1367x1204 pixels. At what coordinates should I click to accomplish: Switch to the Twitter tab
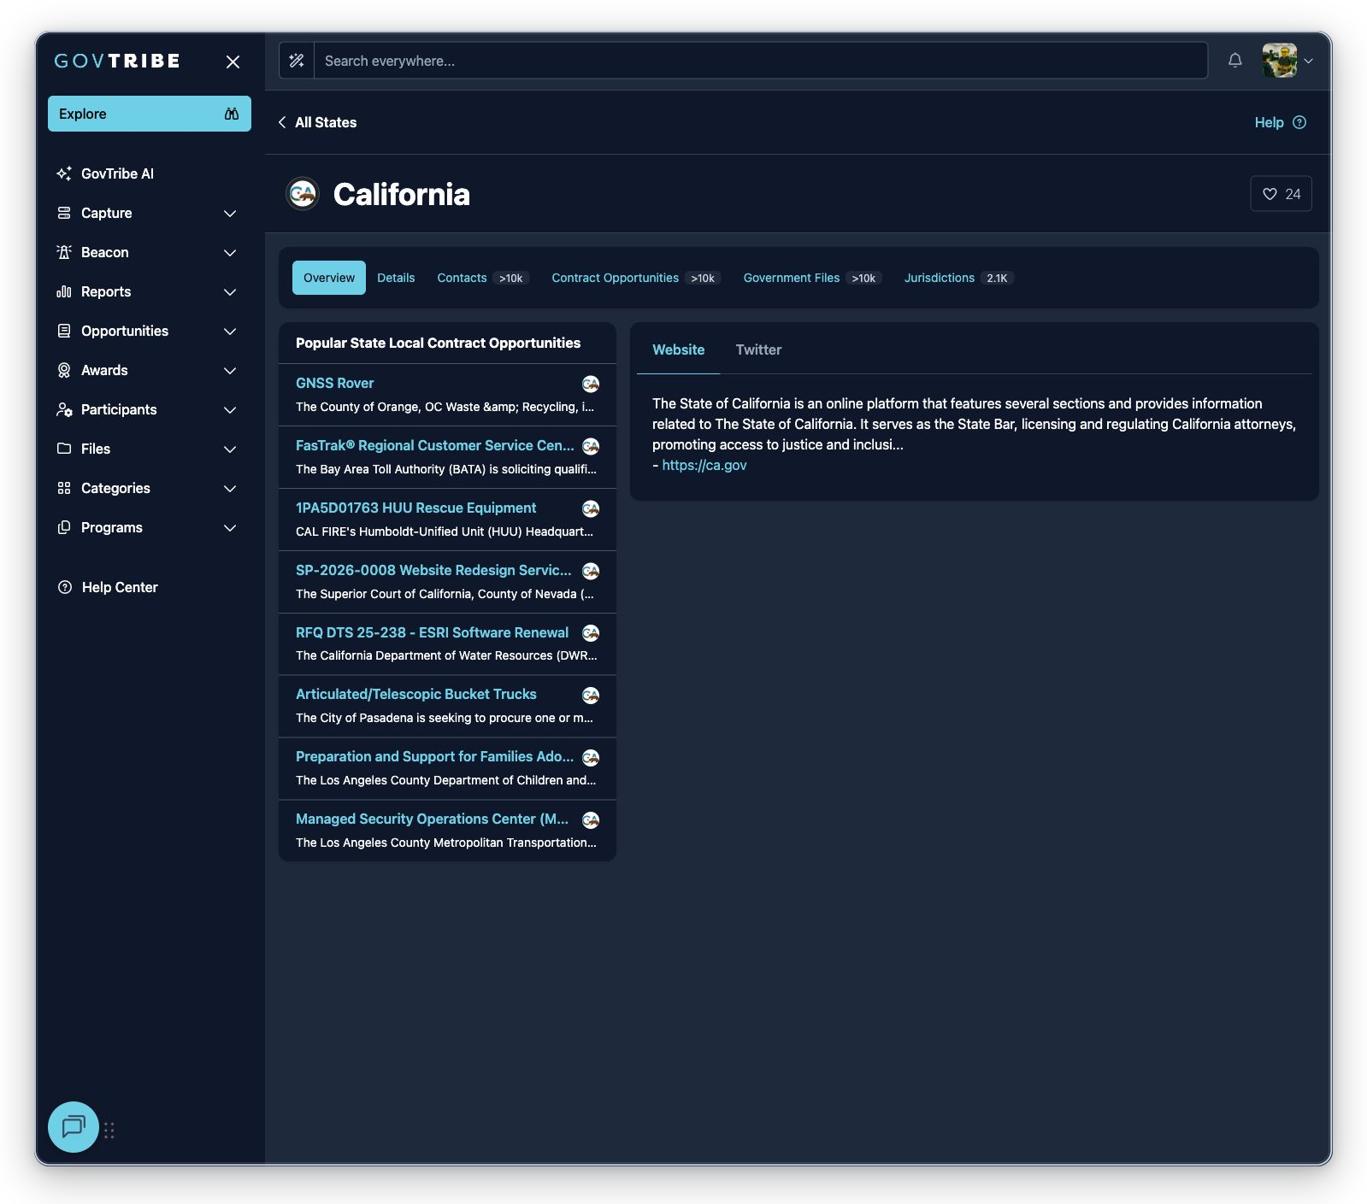[758, 349]
